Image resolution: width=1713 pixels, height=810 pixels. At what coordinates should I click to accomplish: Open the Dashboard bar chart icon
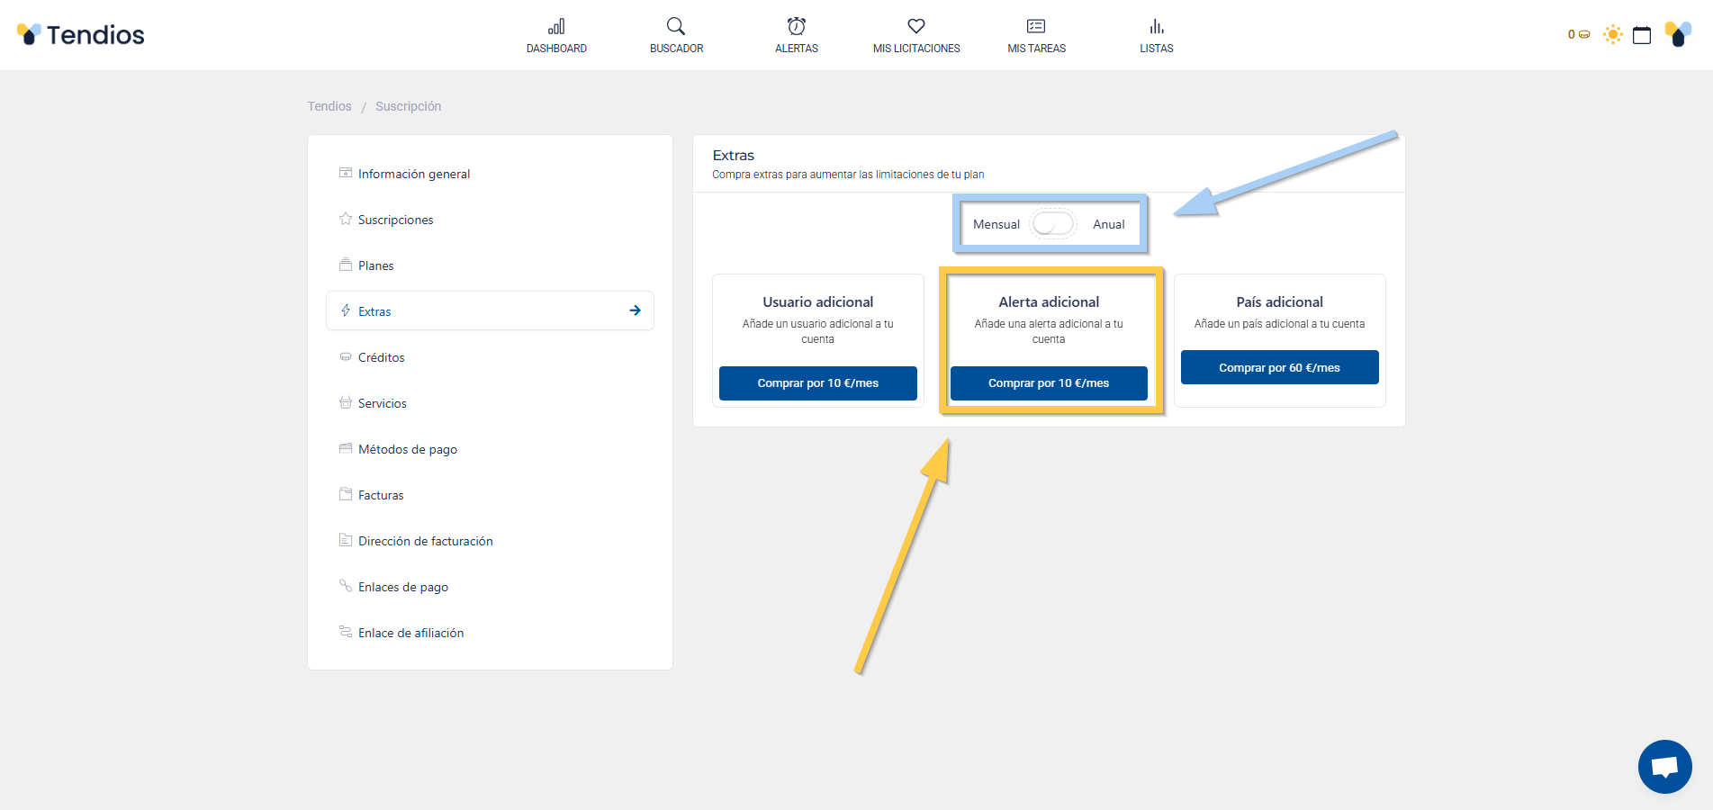coord(556,27)
